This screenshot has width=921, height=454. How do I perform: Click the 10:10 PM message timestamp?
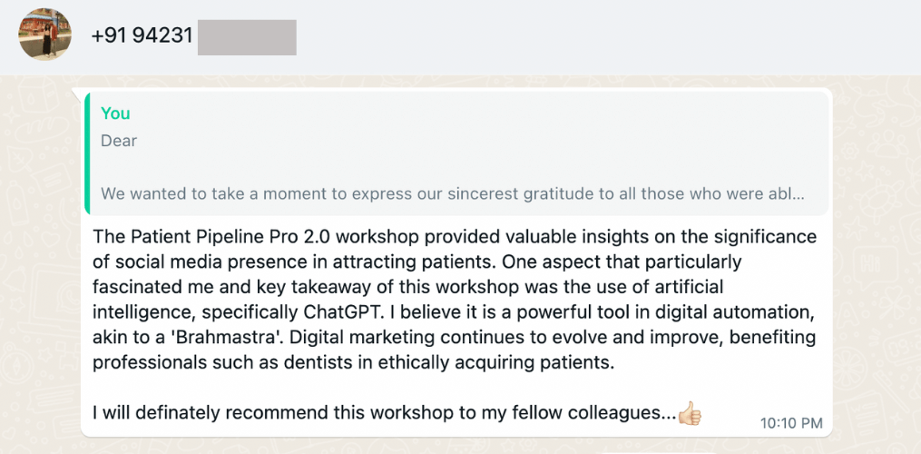click(791, 422)
